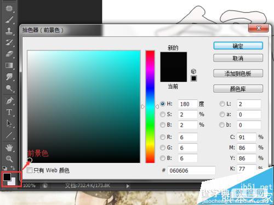Image resolution: width=274 pixels, height=205 pixels.
Task: Swap foreground and background colors
Action: (13, 168)
